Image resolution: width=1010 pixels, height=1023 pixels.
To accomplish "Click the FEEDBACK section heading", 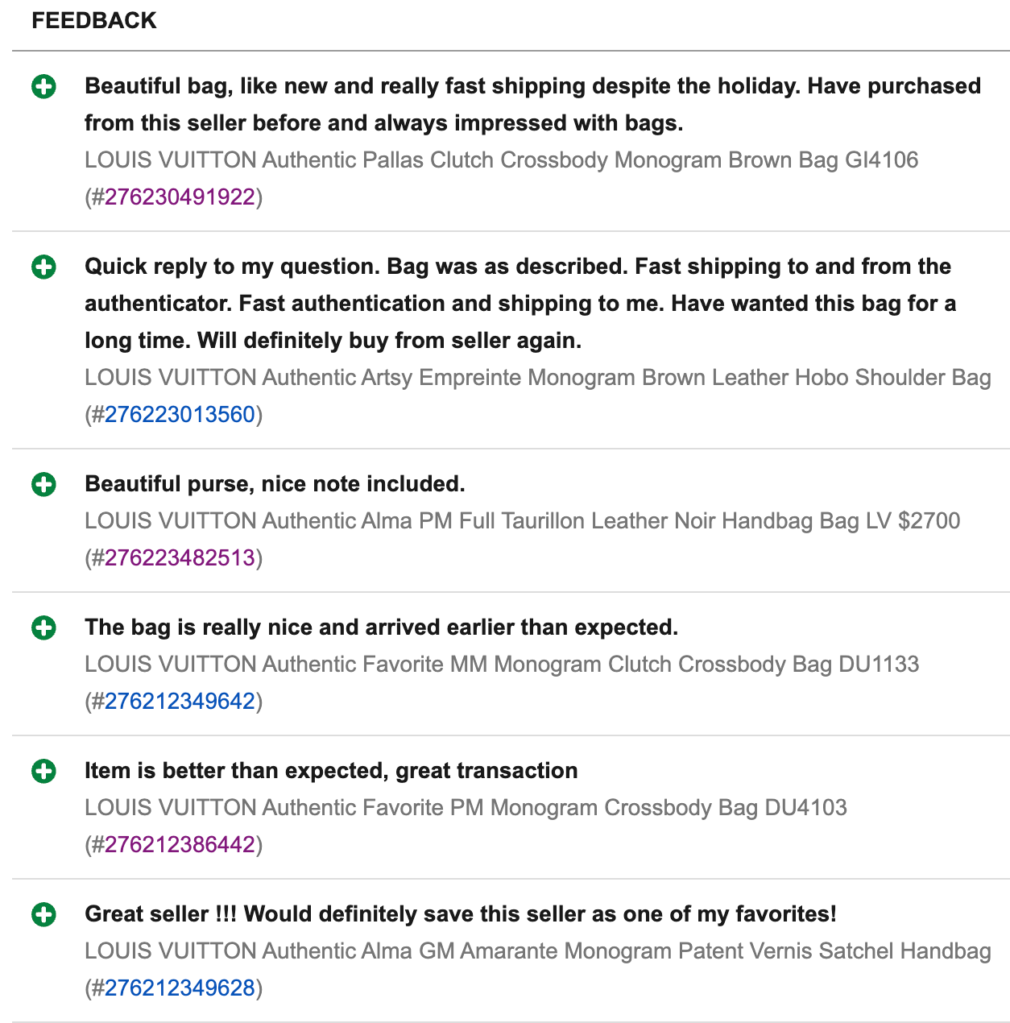I will (93, 21).
